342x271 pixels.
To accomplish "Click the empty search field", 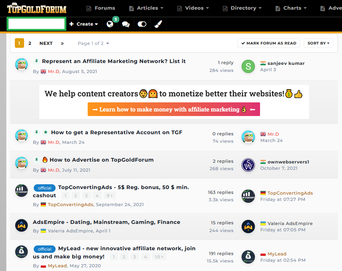I will pos(36,24).
